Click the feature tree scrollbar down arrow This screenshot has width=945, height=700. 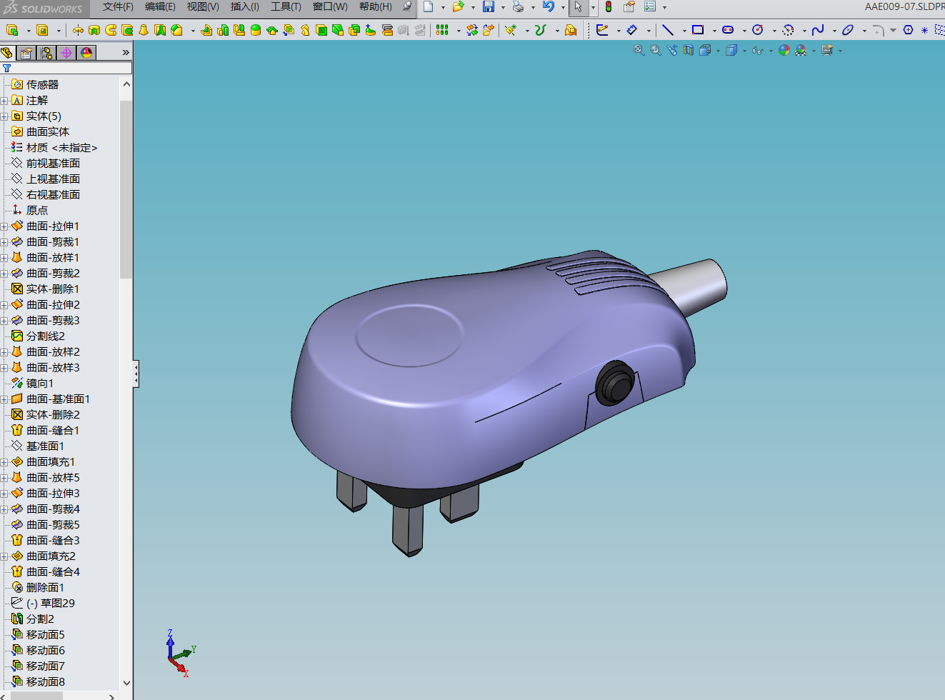(x=126, y=683)
